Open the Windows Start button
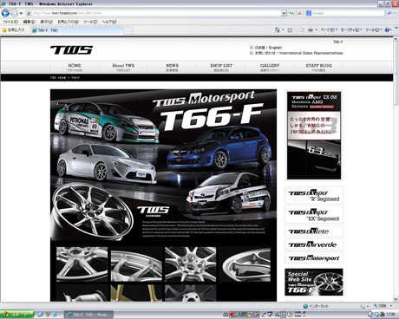 (16, 315)
